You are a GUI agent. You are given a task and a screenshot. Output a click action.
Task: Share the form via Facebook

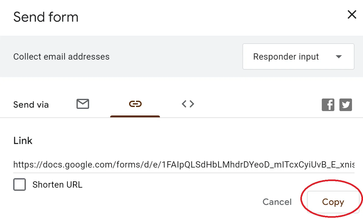(x=328, y=104)
